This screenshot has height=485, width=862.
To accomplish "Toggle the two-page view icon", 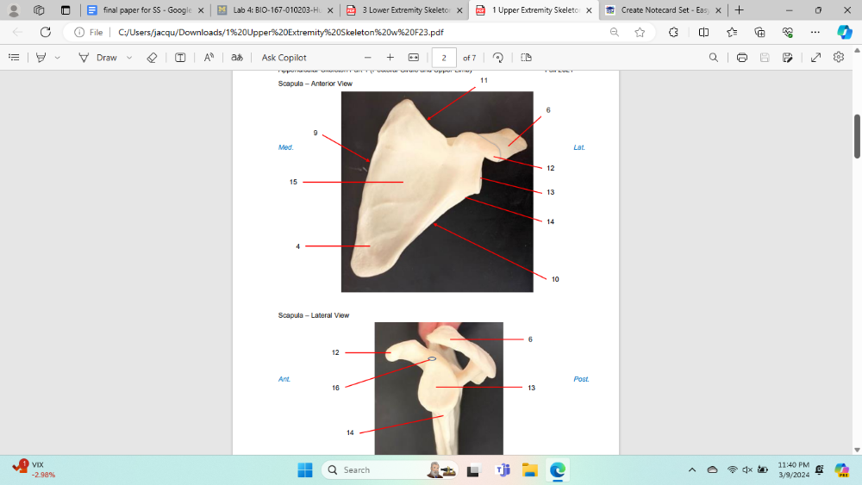I will pyautogui.click(x=527, y=58).
